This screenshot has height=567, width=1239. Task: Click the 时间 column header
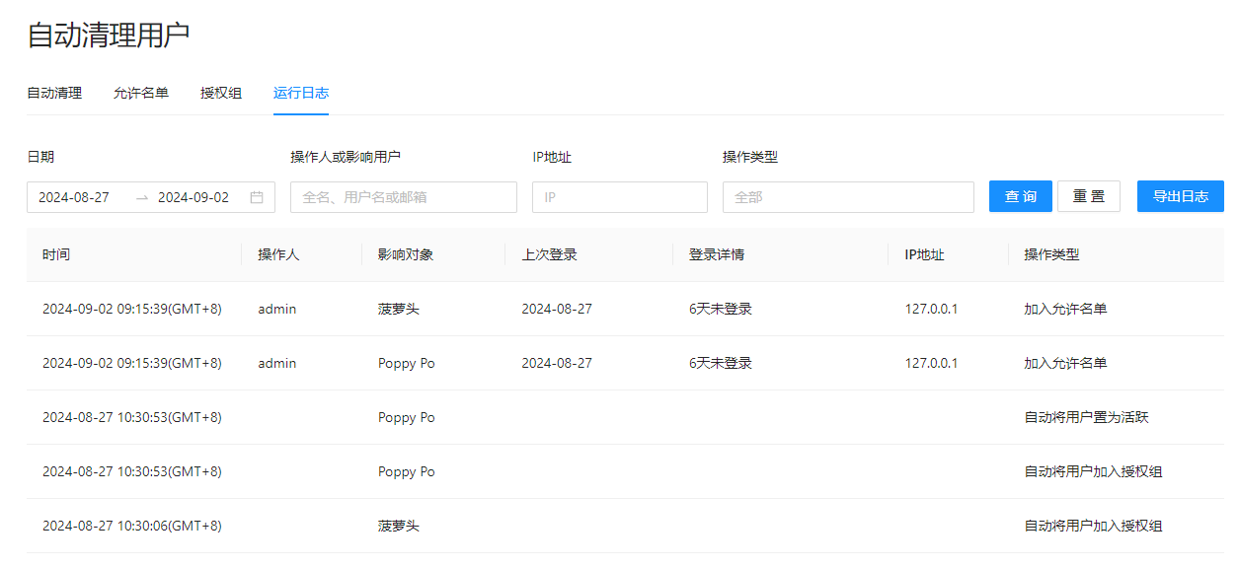pos(56,254)
